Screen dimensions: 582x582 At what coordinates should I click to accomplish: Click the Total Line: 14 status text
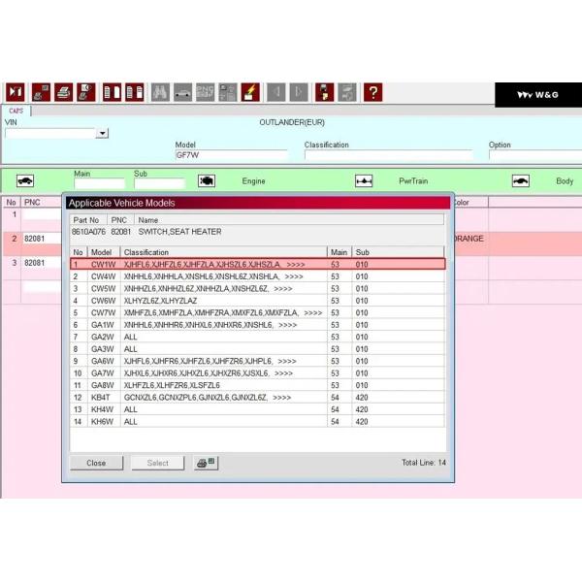coord(424,463)
